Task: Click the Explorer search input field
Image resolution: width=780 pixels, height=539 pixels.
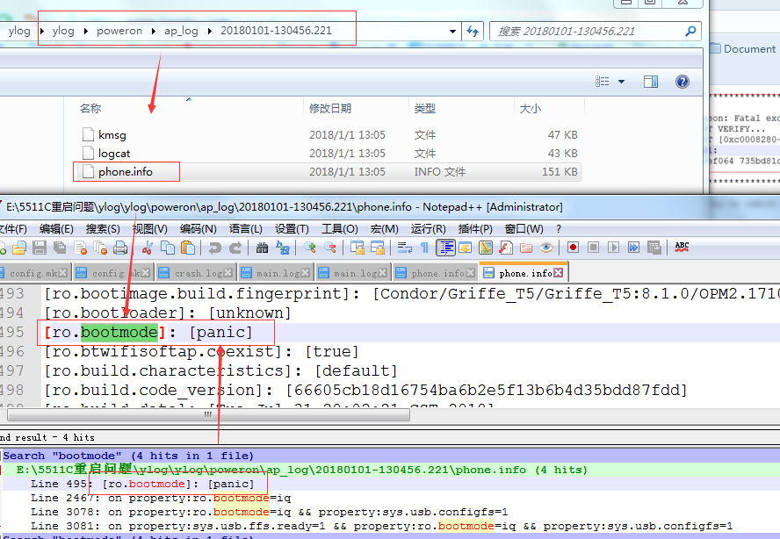Action: point(595,32)
